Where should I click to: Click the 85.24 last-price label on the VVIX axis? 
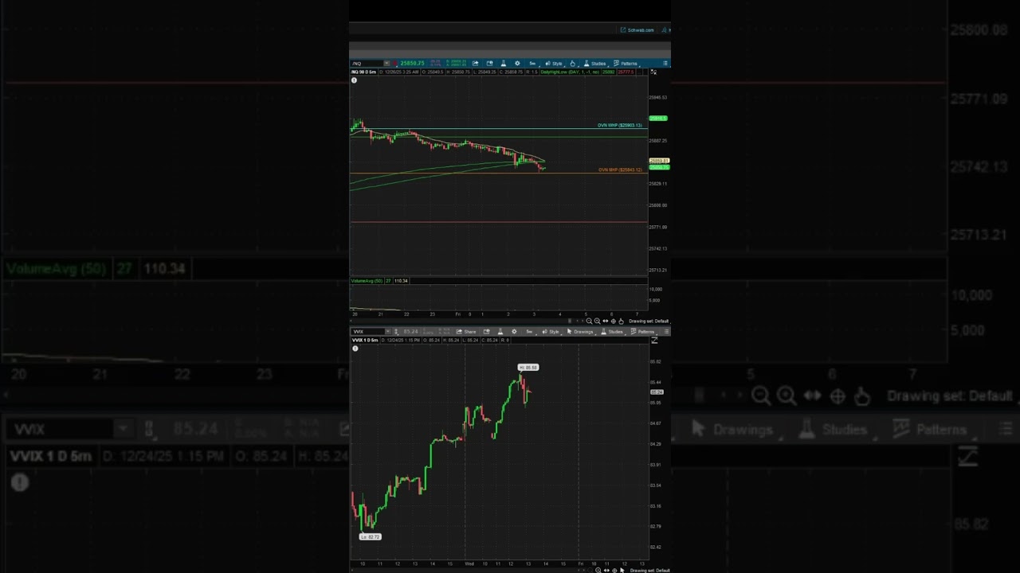657,392
